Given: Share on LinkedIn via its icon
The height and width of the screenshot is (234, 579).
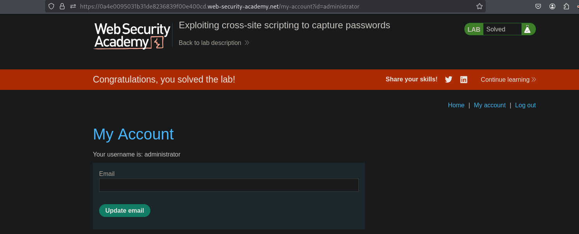Looking at the screenshot, I should [464, 79].
